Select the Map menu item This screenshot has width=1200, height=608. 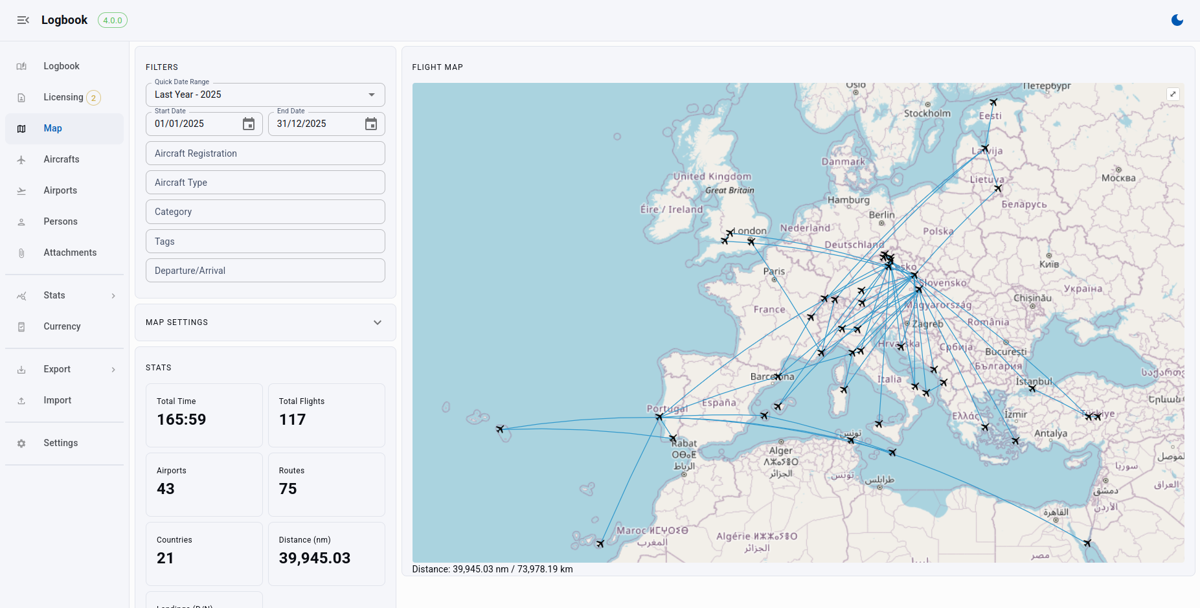[x=64, y=128]
